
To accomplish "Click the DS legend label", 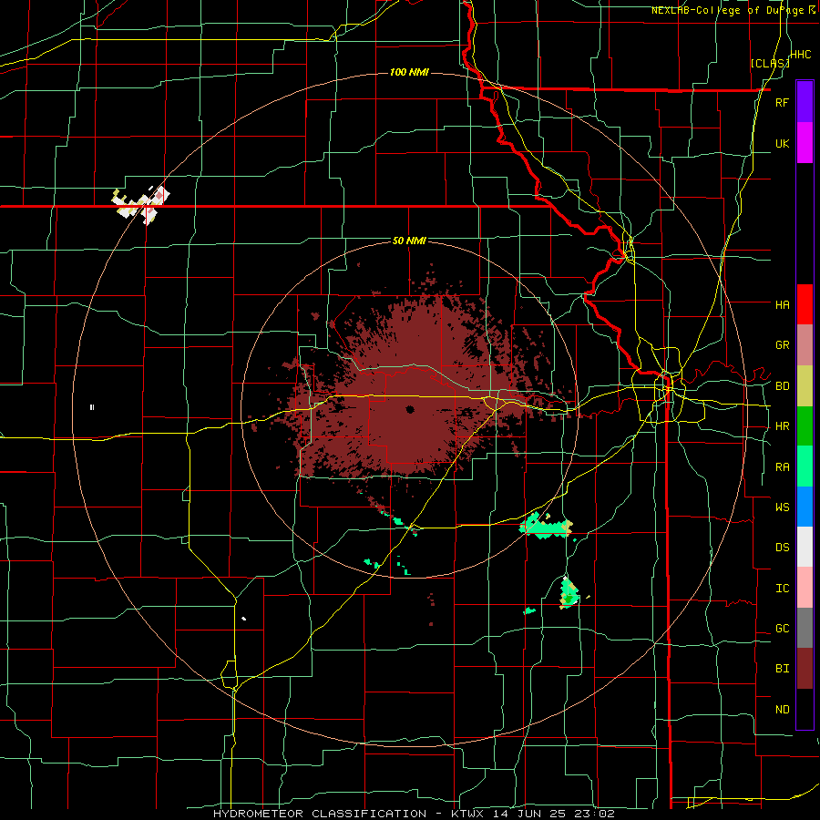I will (782, 548).
